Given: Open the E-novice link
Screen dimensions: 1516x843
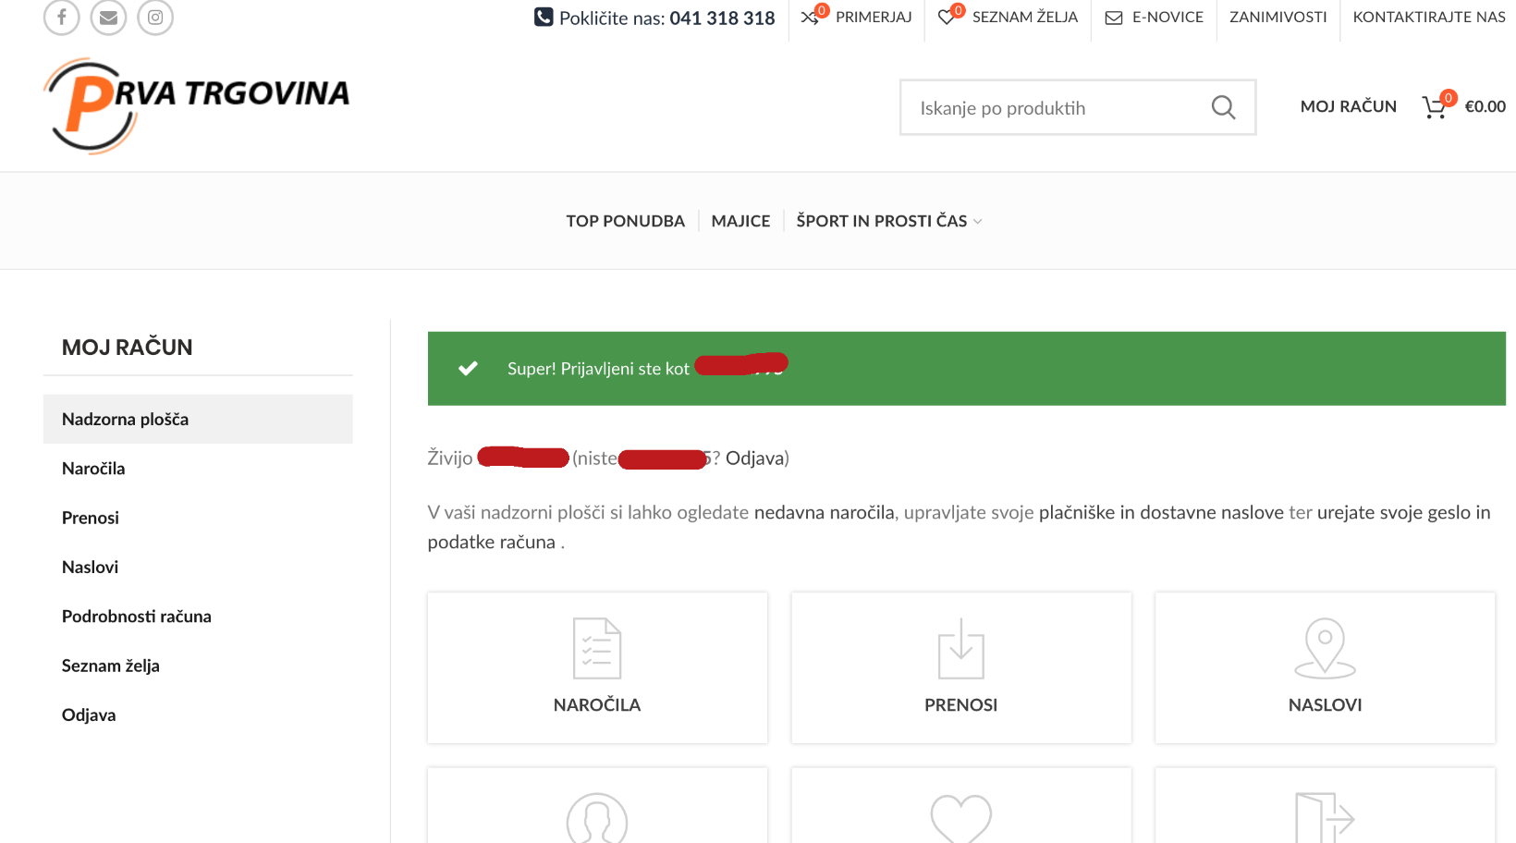Looking at the screenshot, I should [x=1168, y=17].
